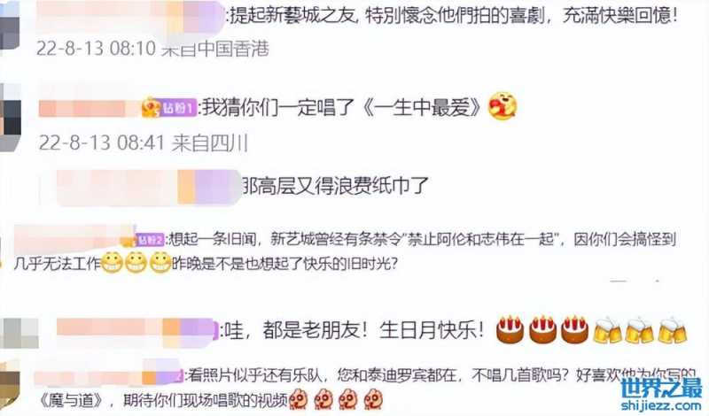Click the blurred username before 那高层又得浪费纸巾了
This screenshot has width=709, height=416.
click(148, 187)
